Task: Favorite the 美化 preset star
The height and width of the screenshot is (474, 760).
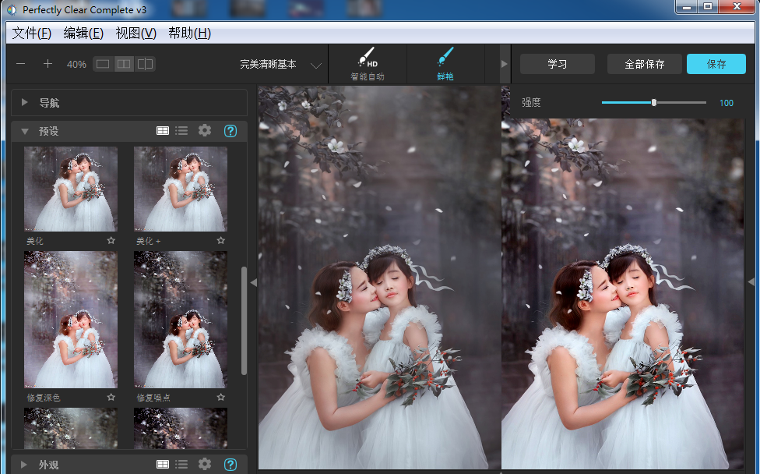Action: 111,241
